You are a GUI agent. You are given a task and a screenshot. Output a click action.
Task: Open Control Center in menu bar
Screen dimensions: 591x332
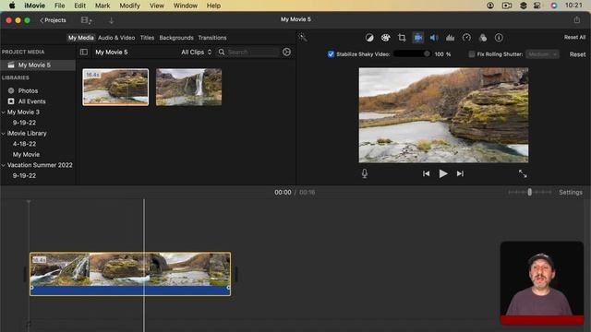(537, 6)
